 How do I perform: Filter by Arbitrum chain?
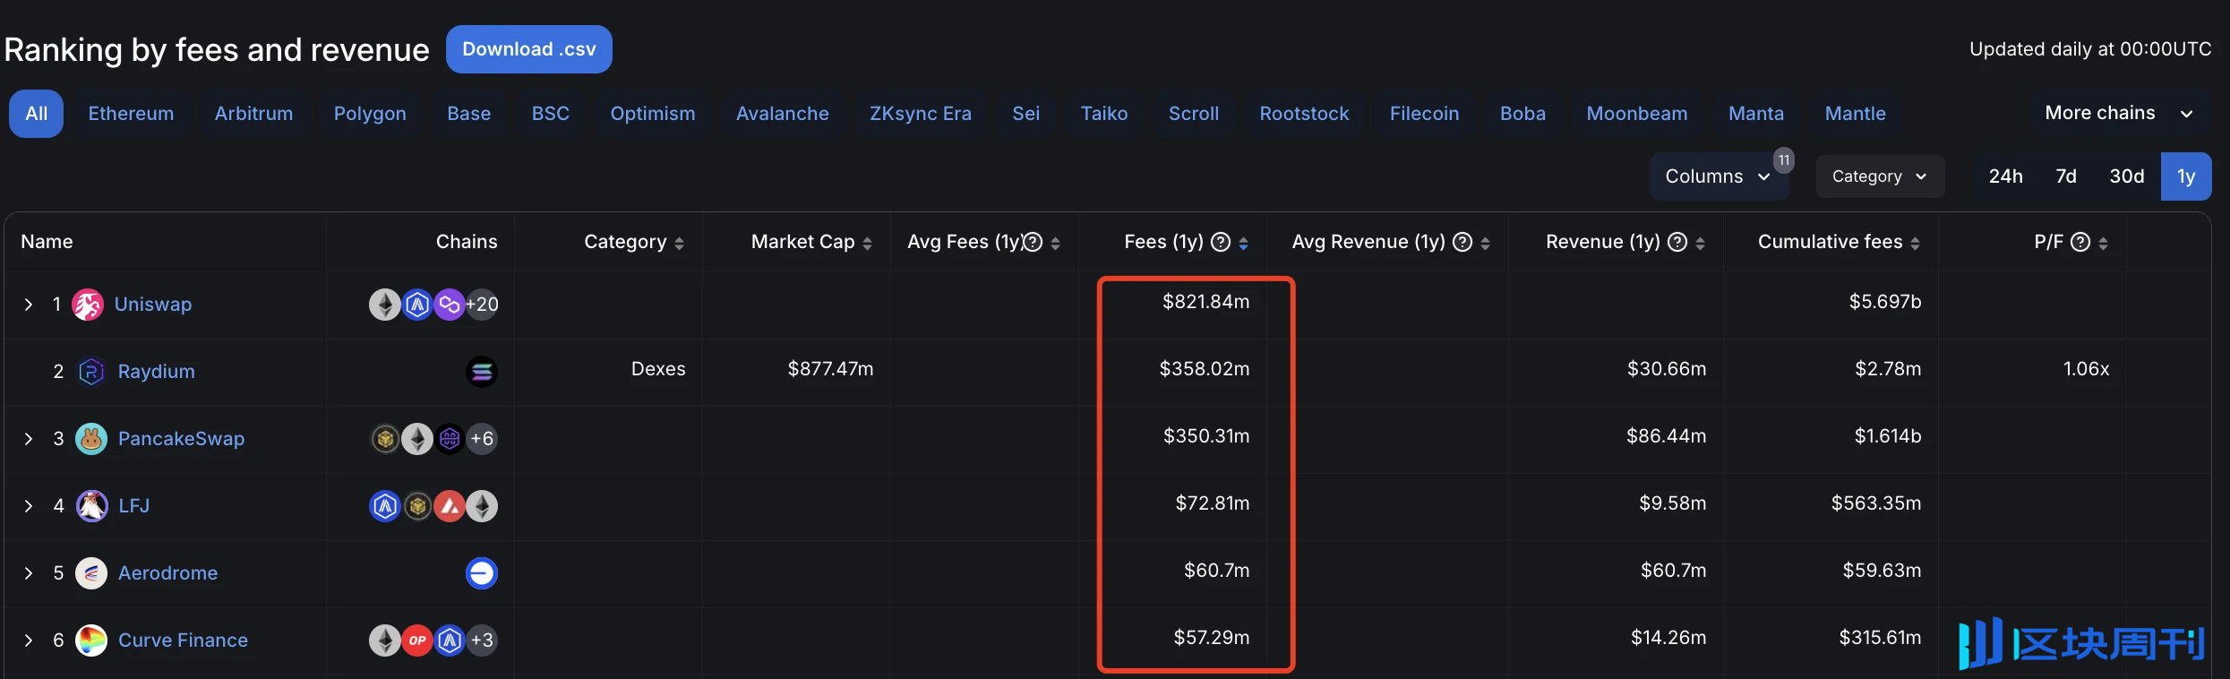coord(253,114)
